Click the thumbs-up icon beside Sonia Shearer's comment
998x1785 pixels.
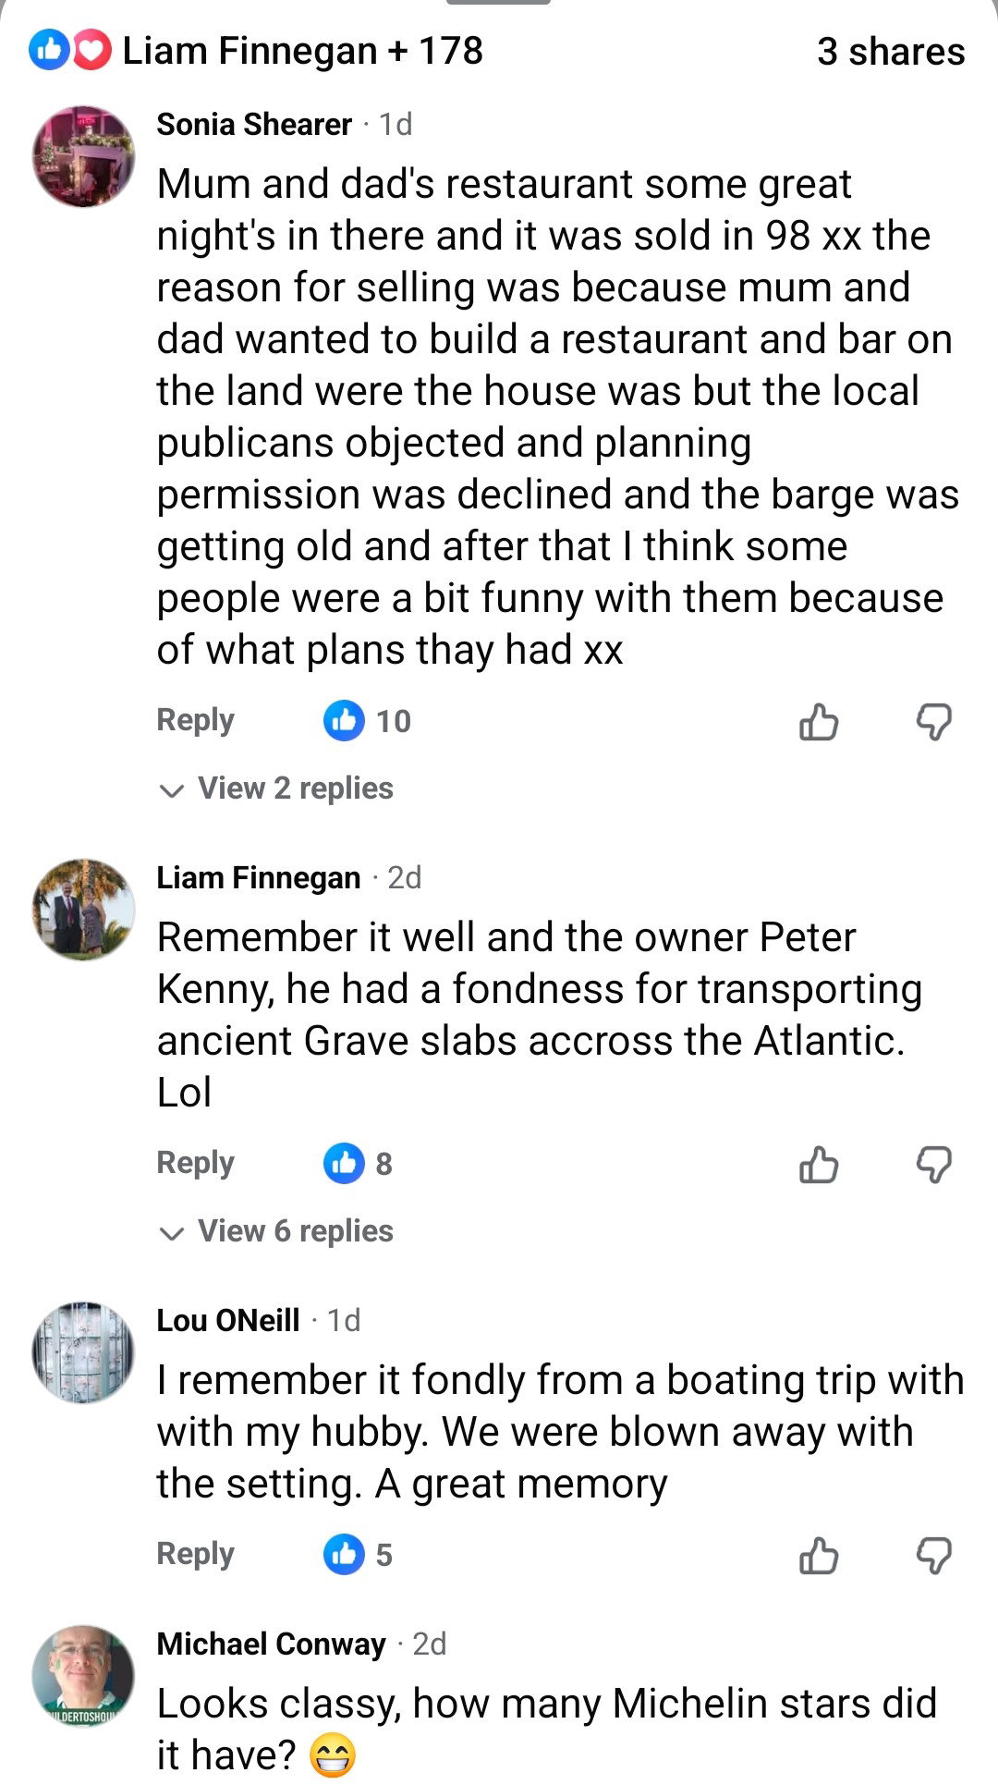pyautogui.click(x=821, y=723)
